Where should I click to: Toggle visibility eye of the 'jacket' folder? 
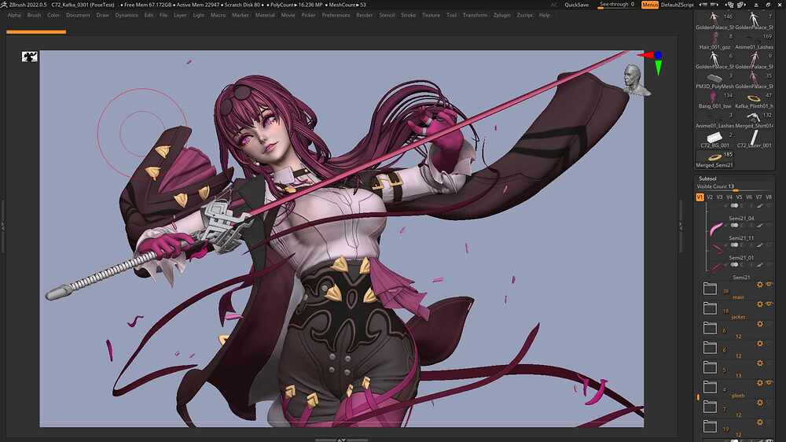coord(769,304)
